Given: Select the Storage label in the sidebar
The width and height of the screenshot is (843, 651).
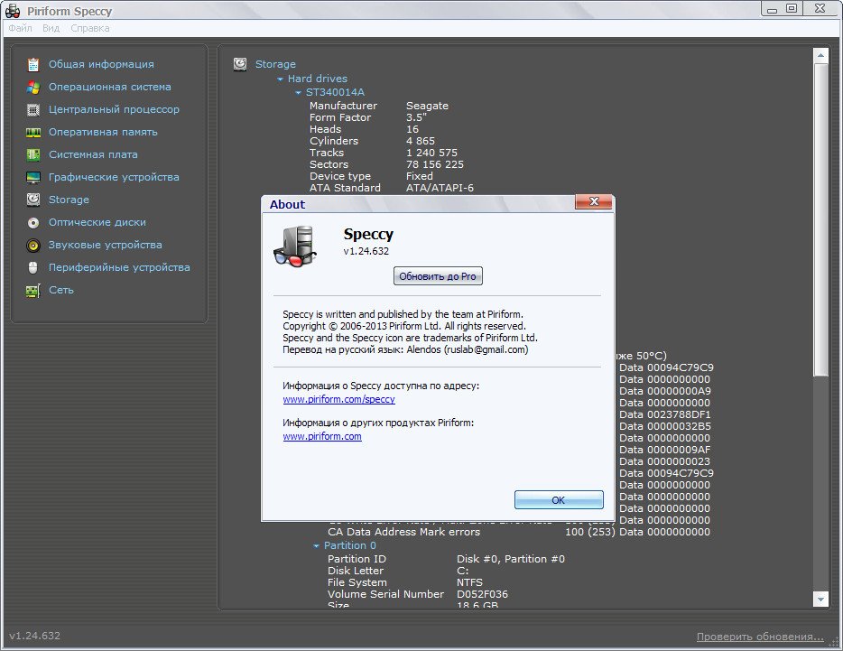Looking at the screenshot, I should (69, 200).
